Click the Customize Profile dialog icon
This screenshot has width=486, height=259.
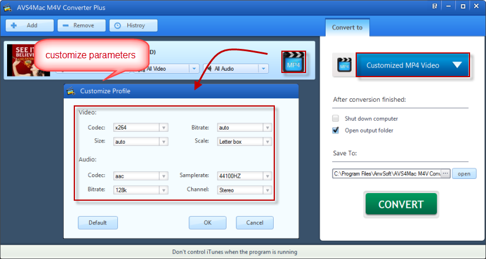coord(71,91)
